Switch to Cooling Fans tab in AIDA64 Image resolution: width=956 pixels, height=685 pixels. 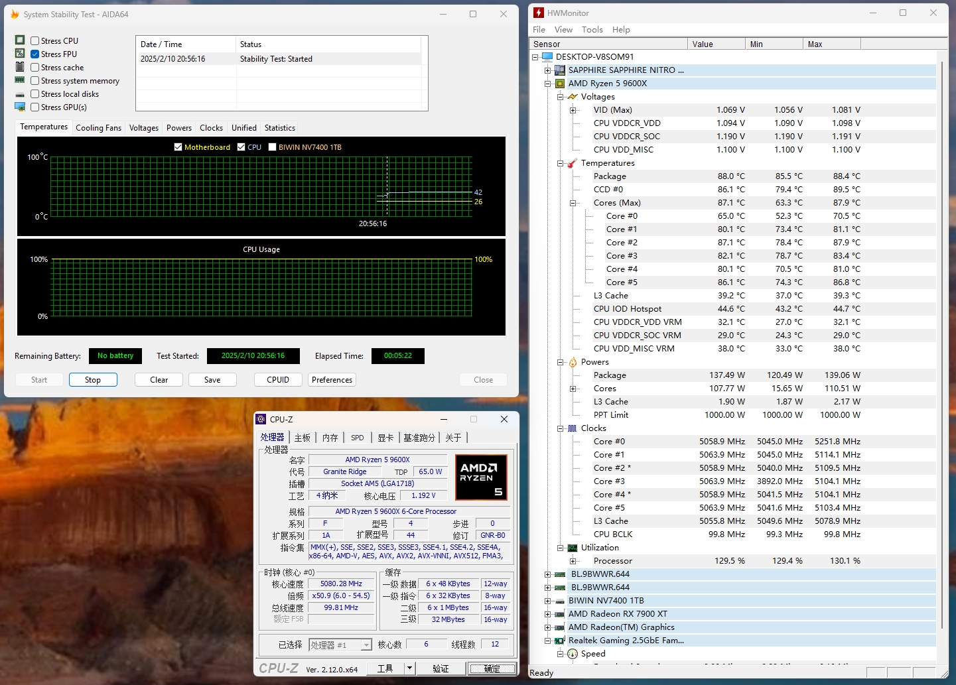(x=99, y=128)
